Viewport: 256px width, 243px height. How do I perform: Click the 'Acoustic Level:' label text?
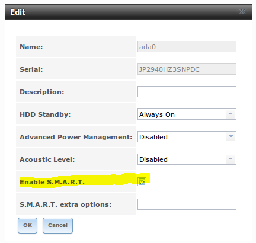tap(47, 159)
